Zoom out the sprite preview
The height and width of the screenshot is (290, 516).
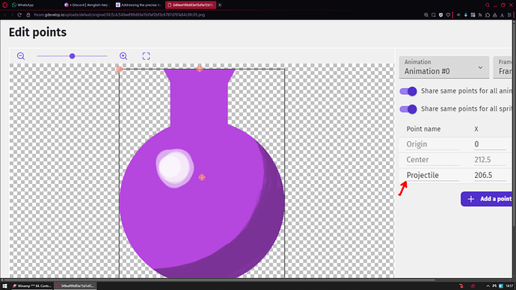tap(21, 56)
